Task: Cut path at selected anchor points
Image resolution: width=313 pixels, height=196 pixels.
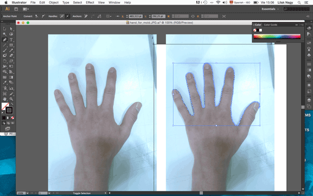Action: coord(99,16)
